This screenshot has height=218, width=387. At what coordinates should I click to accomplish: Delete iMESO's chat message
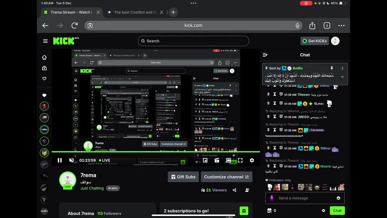(268, 117)
